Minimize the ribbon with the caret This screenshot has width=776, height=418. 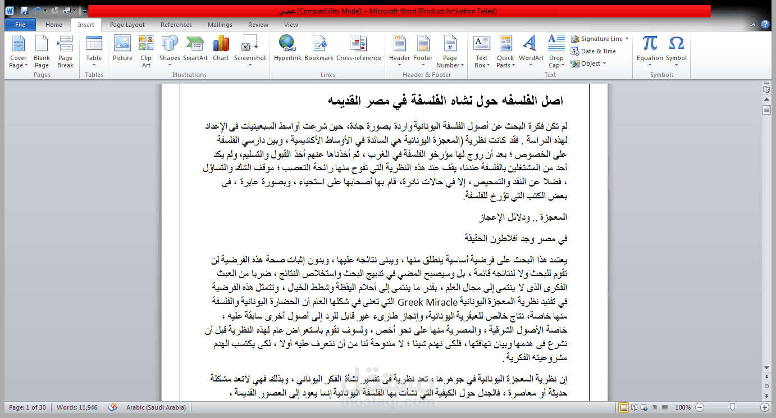click(754, 25)
